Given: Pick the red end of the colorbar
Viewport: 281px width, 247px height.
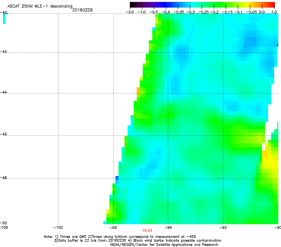Looking at the screenshot, I should [x=272, y=5].
